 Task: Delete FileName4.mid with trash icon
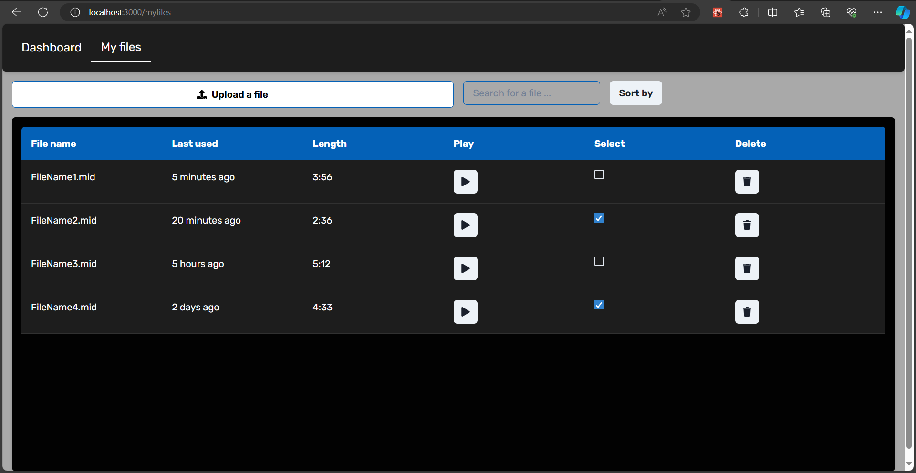pyautogui.click(x=747, y=312)
